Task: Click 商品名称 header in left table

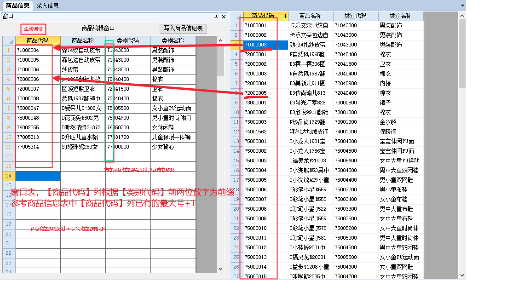Action: point(83,40)
